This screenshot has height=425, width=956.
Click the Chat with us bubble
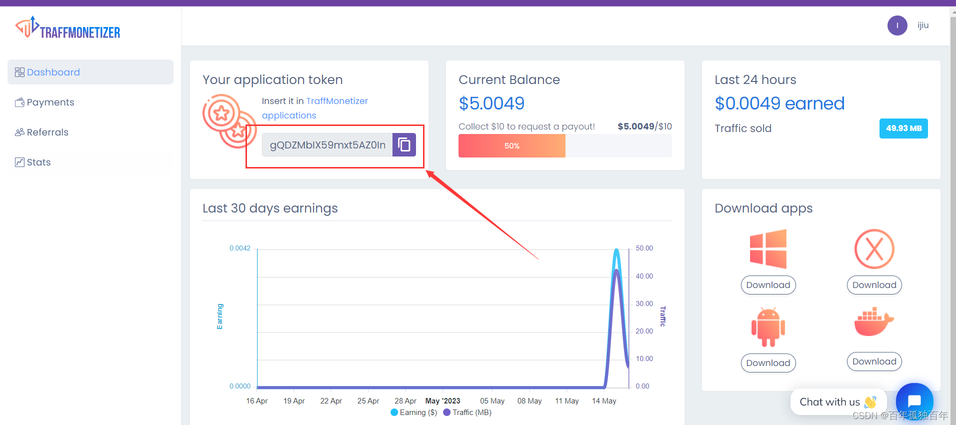point(838,402)
